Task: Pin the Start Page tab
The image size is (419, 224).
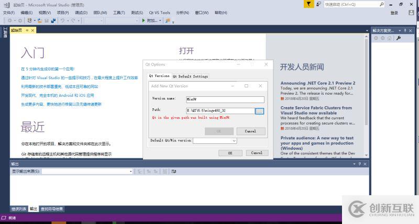Action: tap(27, 30)
